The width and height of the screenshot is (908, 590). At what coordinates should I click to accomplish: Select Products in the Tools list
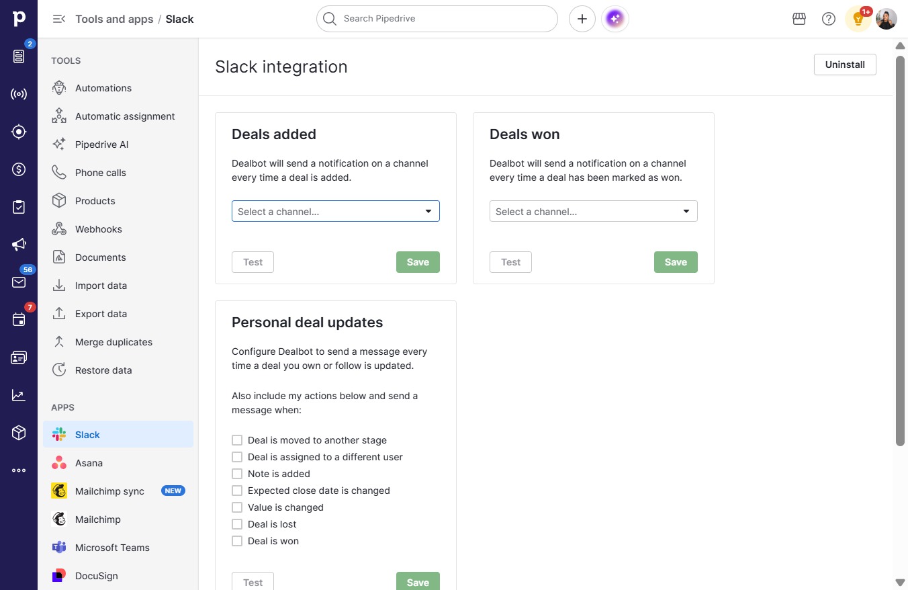point(118,201)
